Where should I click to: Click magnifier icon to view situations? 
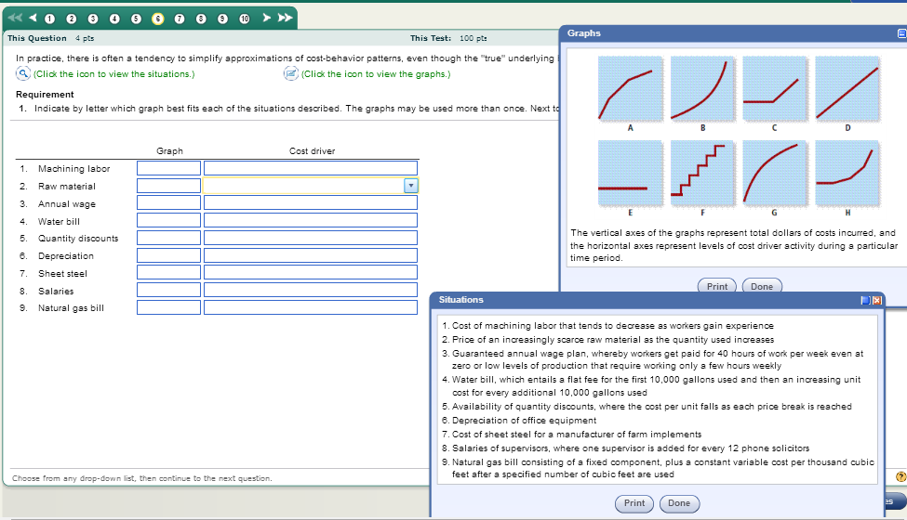coord(23,74)
